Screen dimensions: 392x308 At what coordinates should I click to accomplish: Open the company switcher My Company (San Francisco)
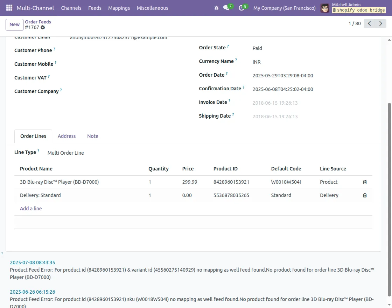click(x=284, y=8)
